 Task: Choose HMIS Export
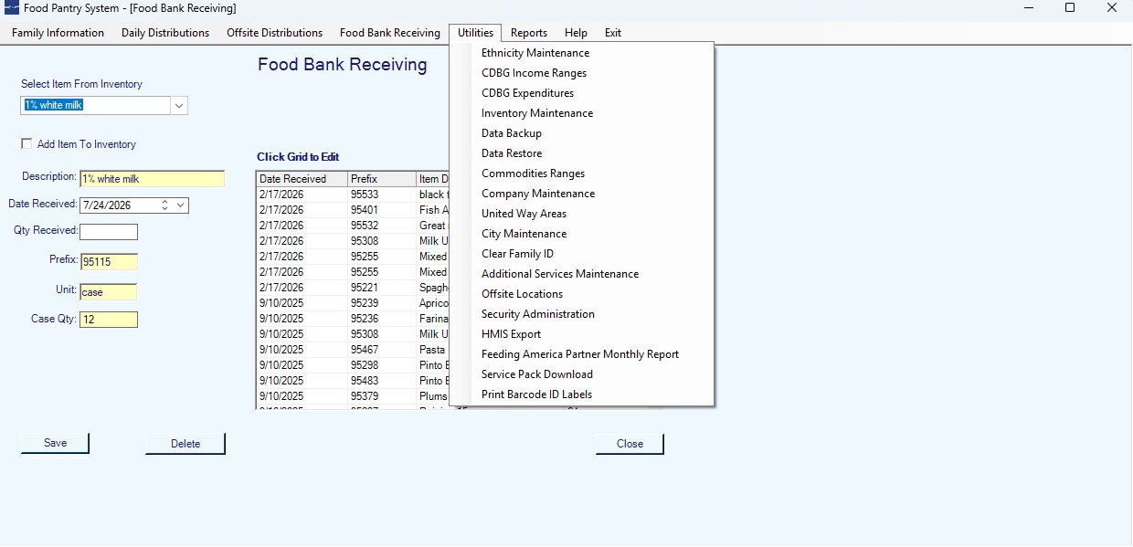pos(582,334)
